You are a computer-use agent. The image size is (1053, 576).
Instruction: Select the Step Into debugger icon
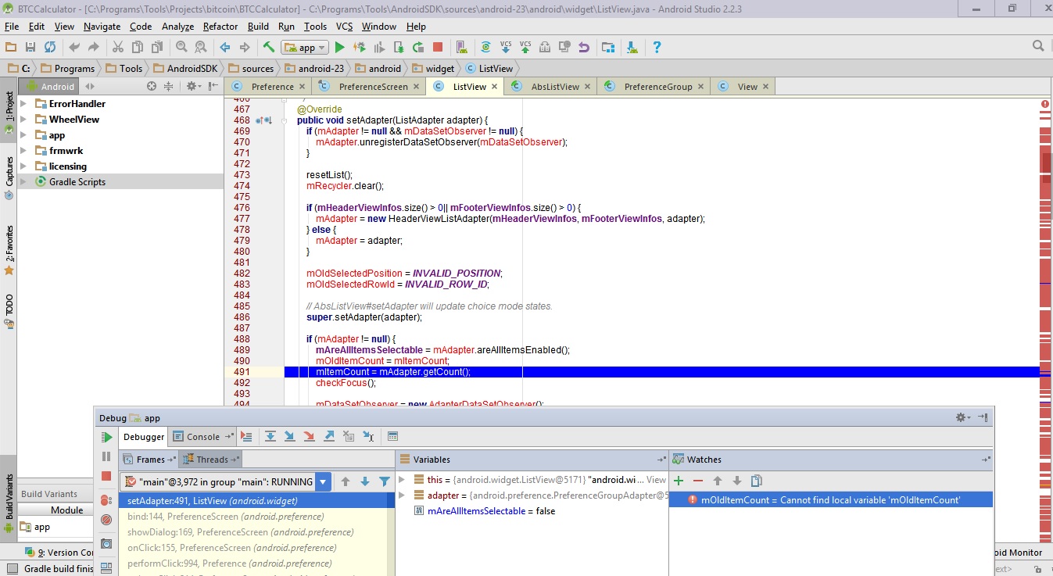291,437
